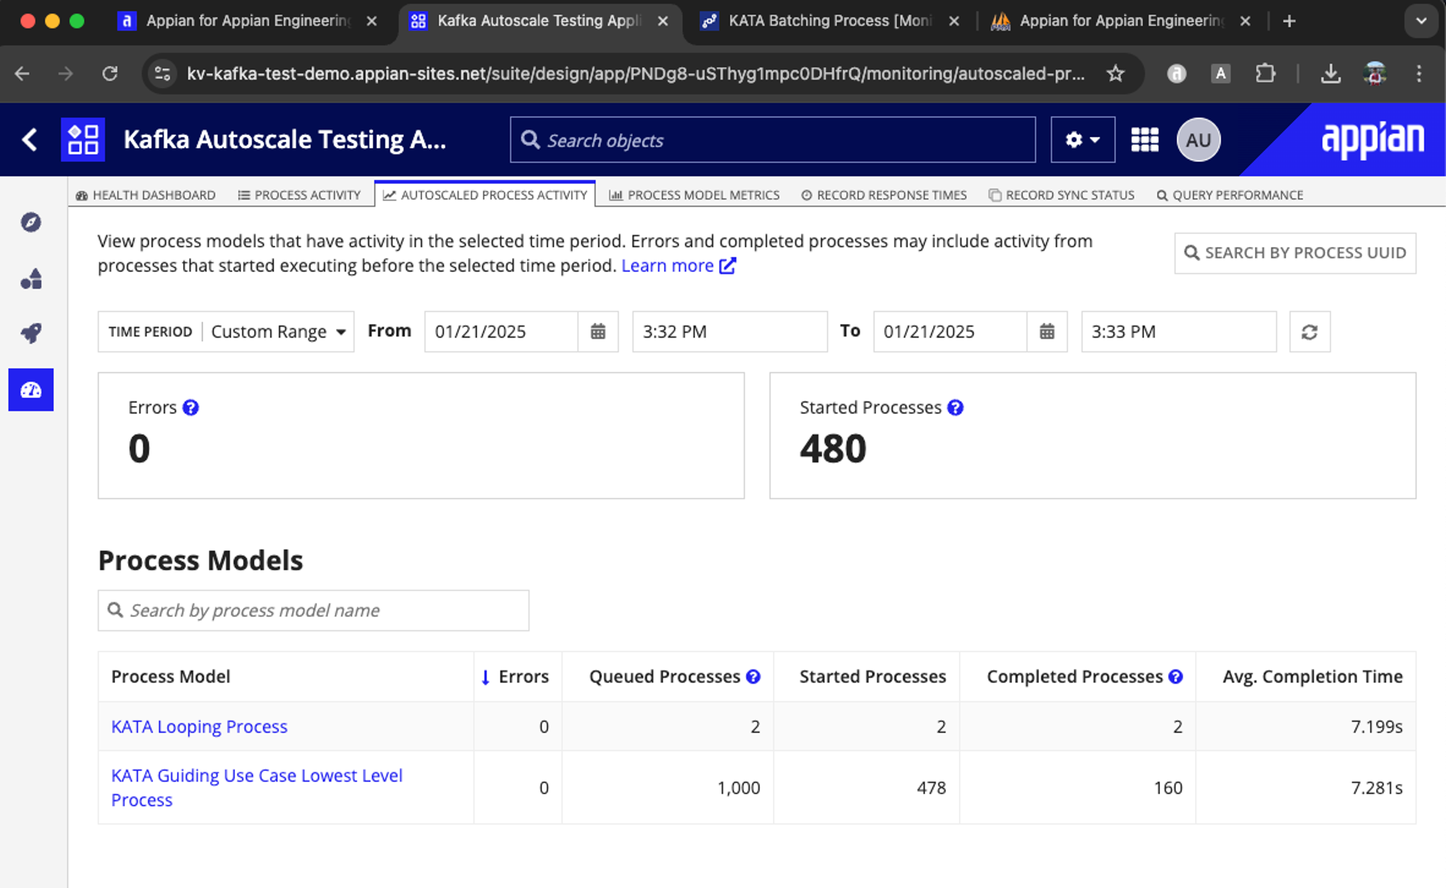Close the Kafka Autoscale Testing browser tab
The width and height of the screenshot is (1446, 888).
pos(663,21)
